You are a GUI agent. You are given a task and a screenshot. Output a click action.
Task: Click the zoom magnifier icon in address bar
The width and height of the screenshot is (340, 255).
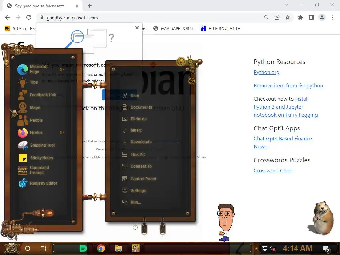(x=266, y=17)
